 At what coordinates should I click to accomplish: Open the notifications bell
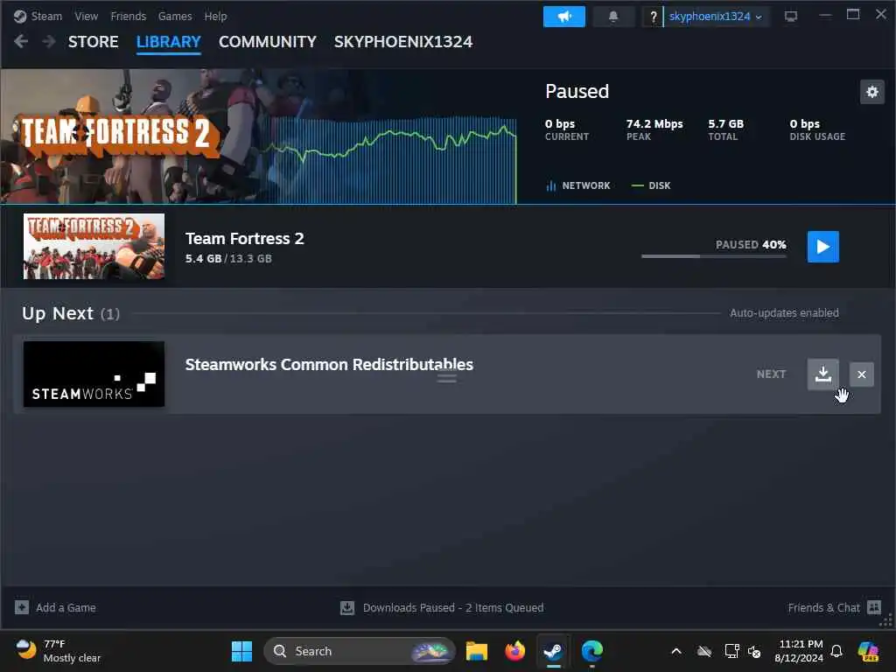pos(613,17)
